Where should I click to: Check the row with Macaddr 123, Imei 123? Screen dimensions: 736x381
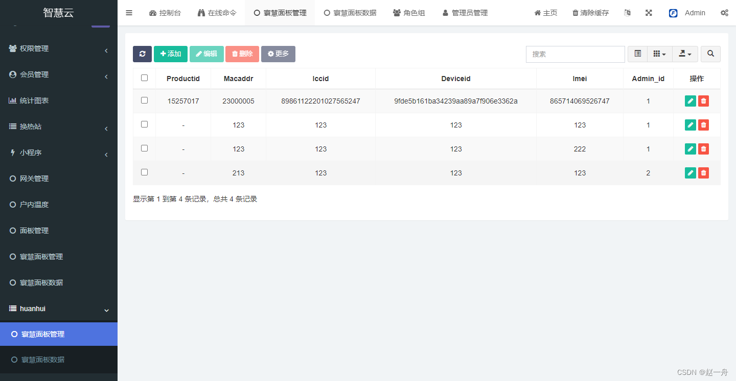point(144,124)
